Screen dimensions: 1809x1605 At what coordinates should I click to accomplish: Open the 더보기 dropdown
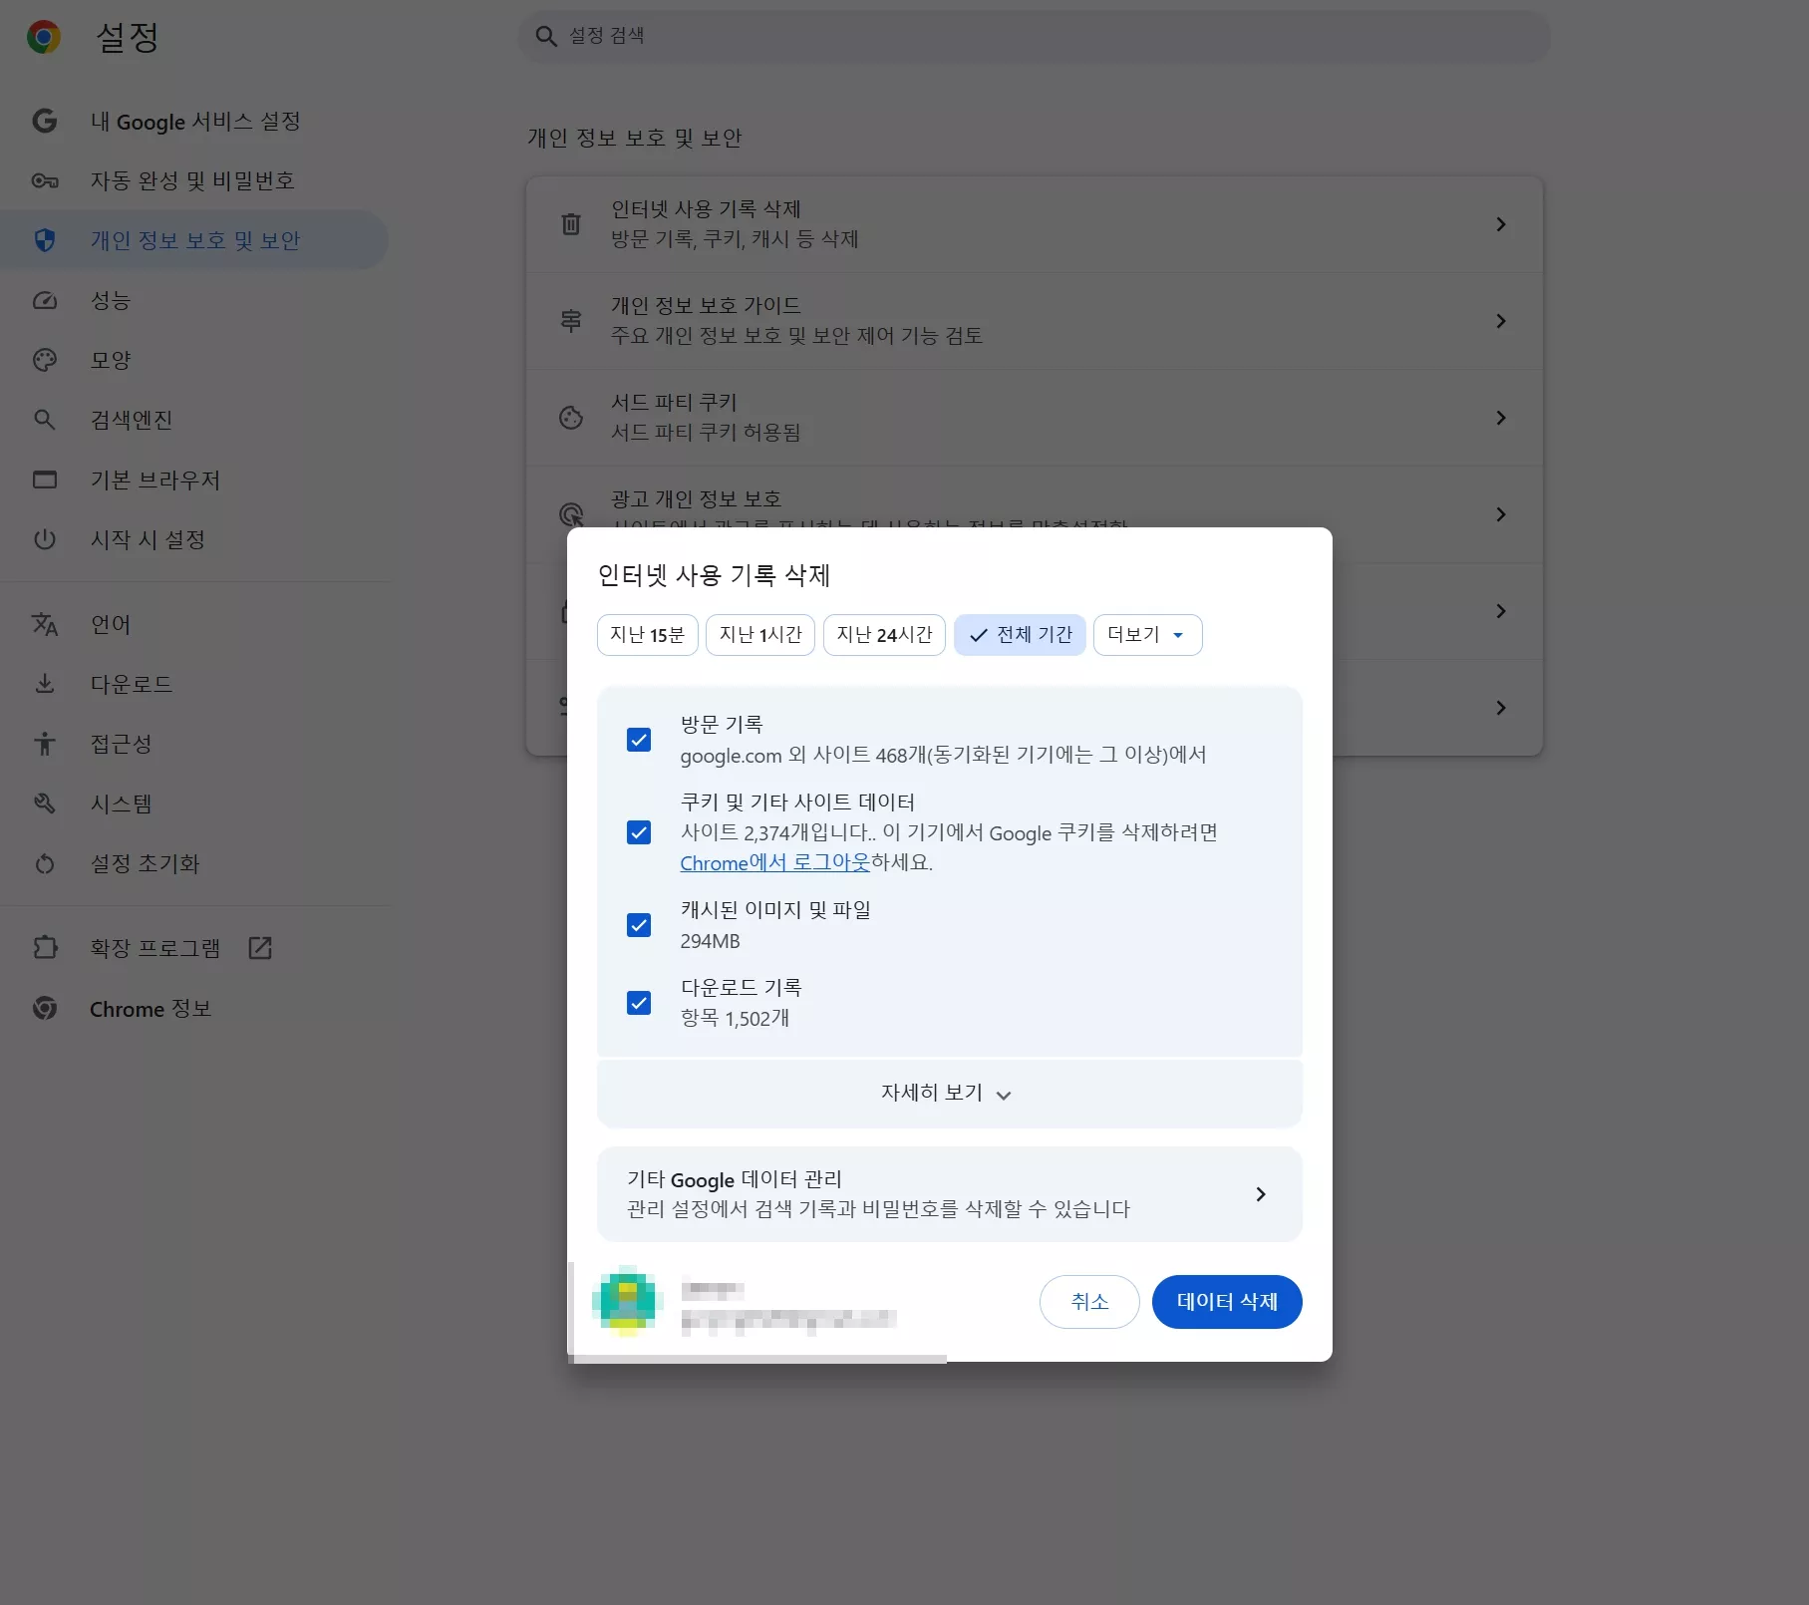1146,635
